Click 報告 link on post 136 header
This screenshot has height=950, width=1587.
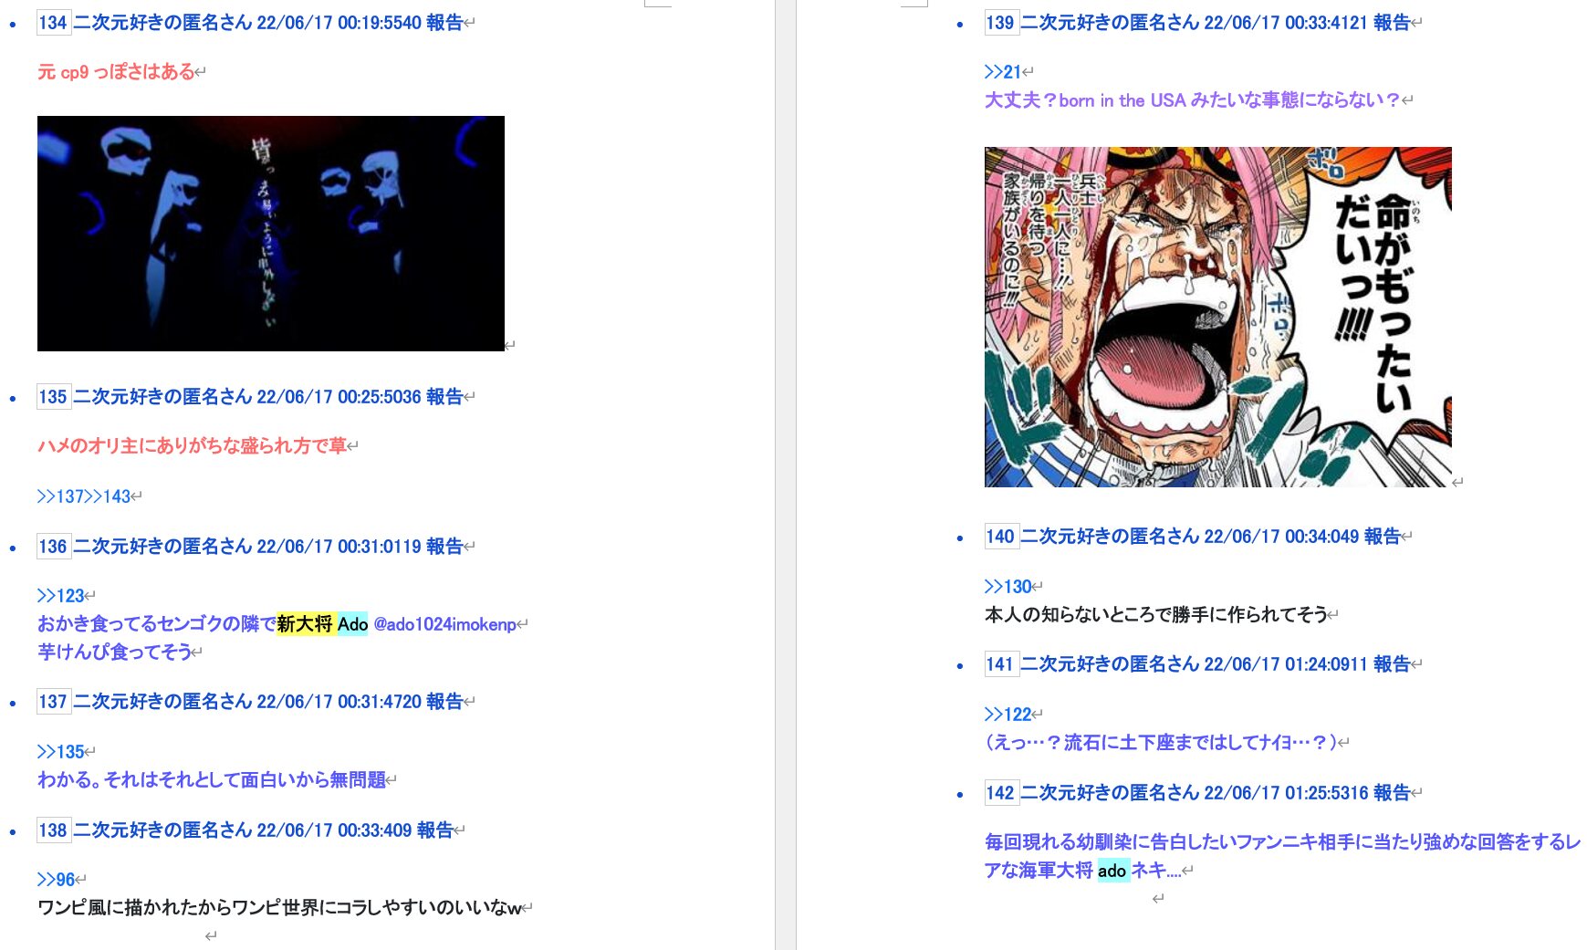point(444,547)
